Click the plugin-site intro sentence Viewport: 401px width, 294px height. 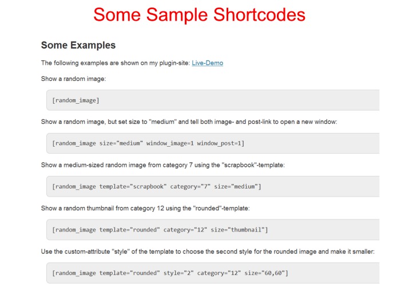[132, 63]
